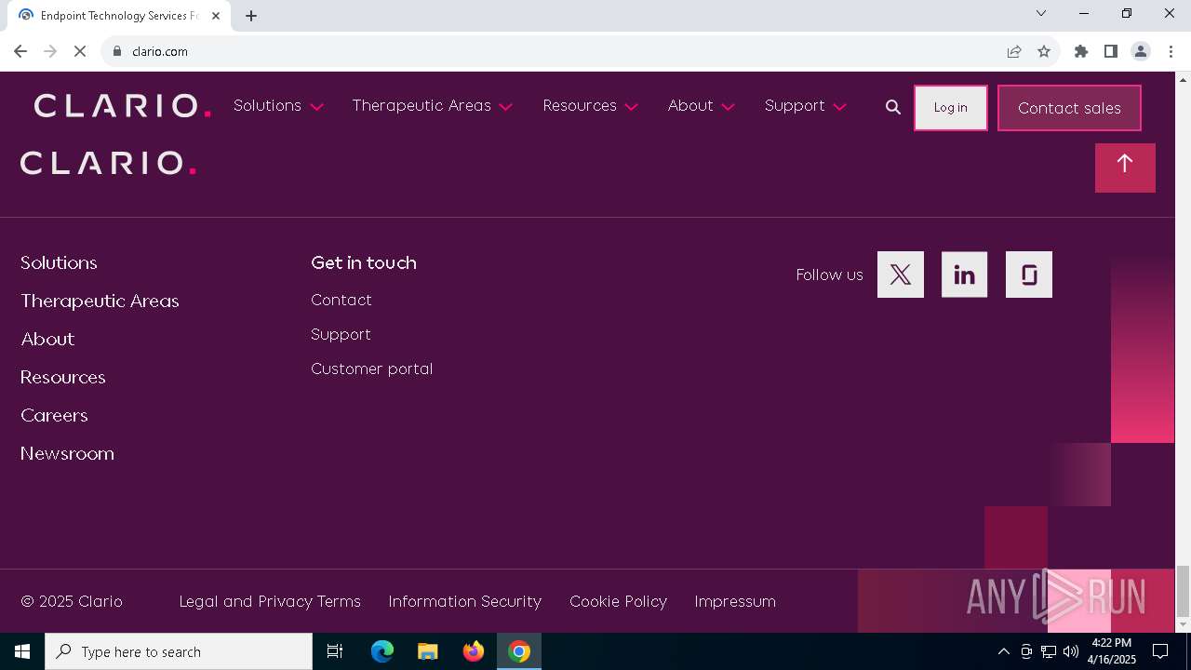Open the notifications action center
This screenshot has width=1191, height=670.
point(1160,651)
